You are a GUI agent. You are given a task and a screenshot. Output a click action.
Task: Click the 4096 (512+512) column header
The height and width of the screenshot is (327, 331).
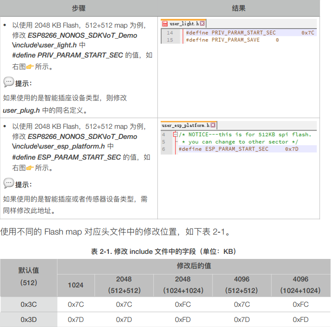click(x=241, y=285)
